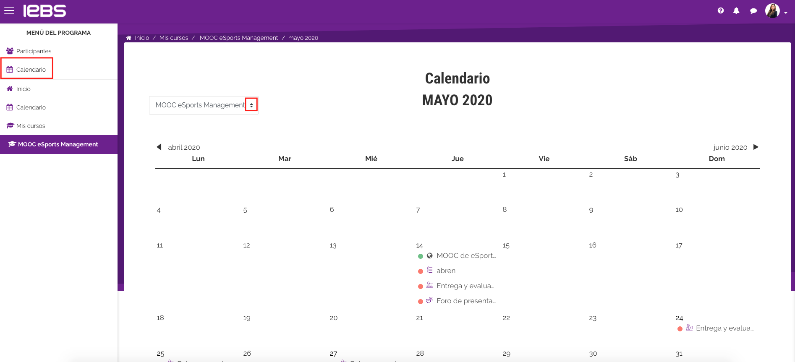Click day 24 date number
Viewport: 795px width, 362px height.
[679, 318]
